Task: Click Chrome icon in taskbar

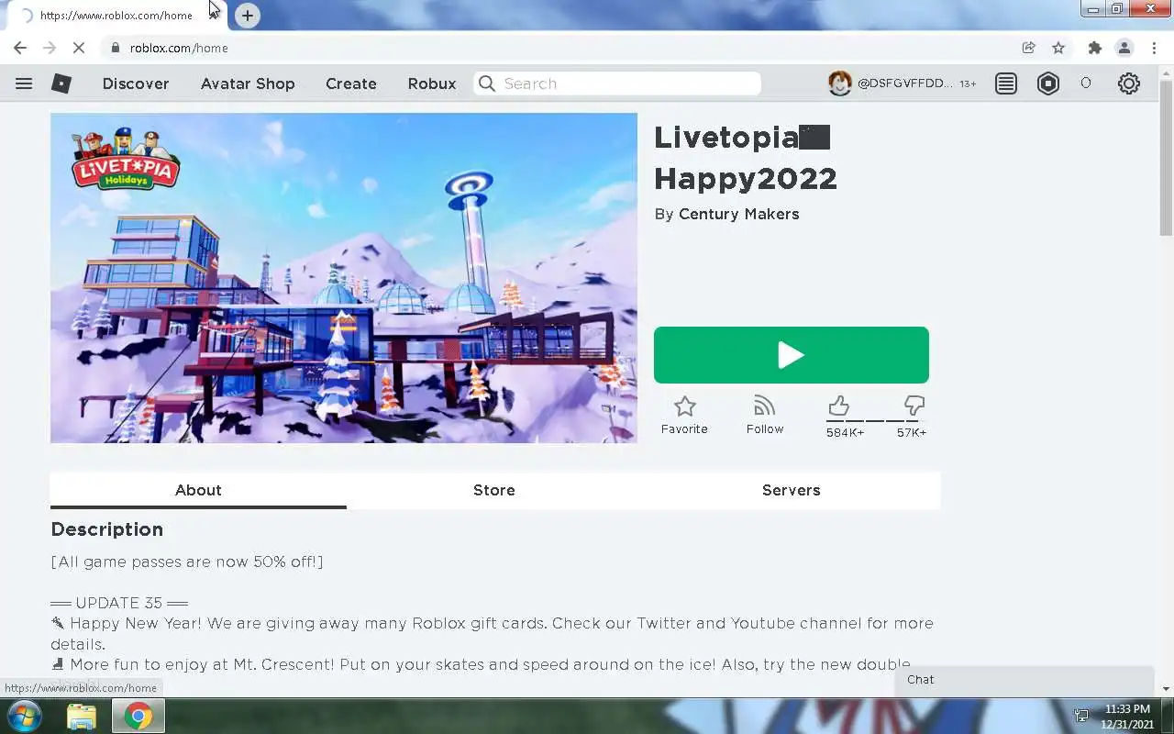Action: coord(138,716)
